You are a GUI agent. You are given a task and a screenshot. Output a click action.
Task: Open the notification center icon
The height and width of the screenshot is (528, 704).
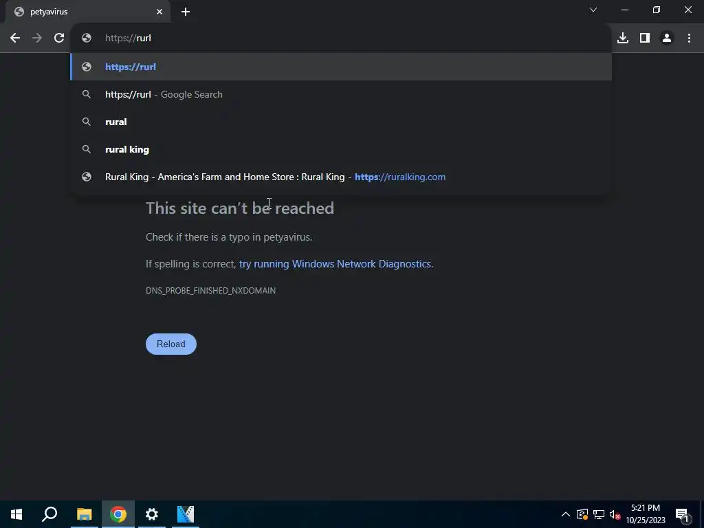(x=682, y=514)
